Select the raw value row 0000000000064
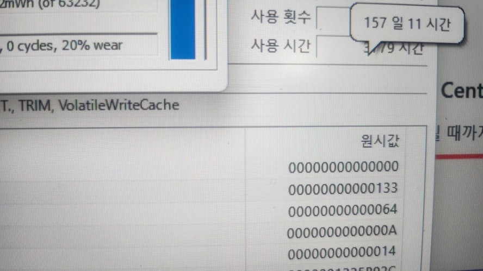Viewport: 483px width, 271px height. coord(343,210)
